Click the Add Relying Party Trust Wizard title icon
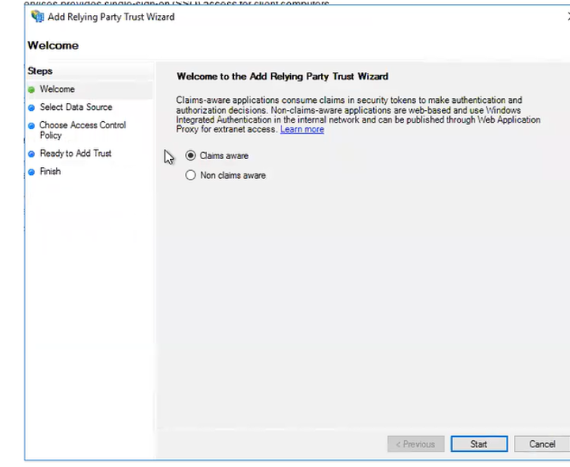This screenshot has width=570, height=467. pyautogui.click(x=37, y=17)
